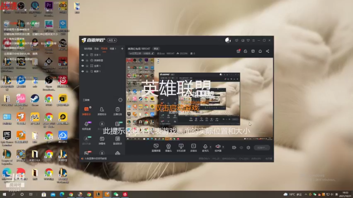Switch to the second scene tab
The image size is (353, 198).
(97, 48)
